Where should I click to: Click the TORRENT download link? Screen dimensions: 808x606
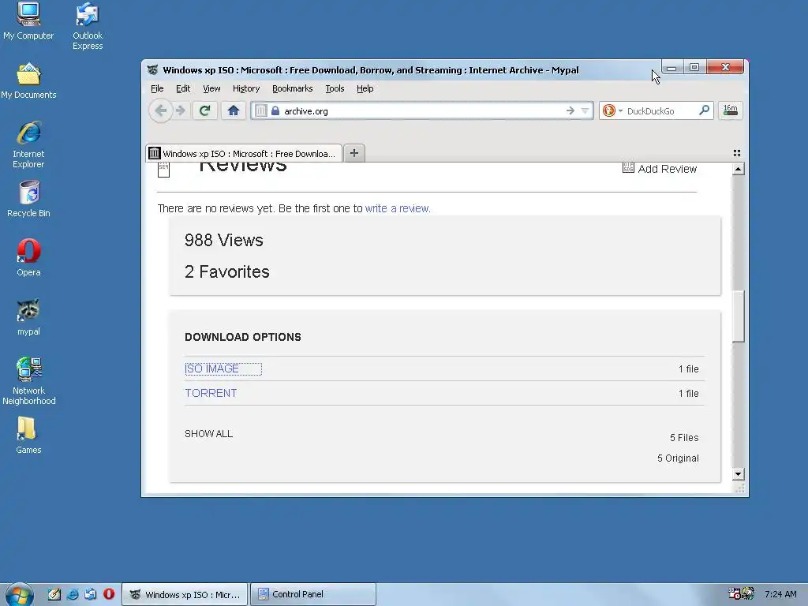pyautogui.click(x=211, y=393)
